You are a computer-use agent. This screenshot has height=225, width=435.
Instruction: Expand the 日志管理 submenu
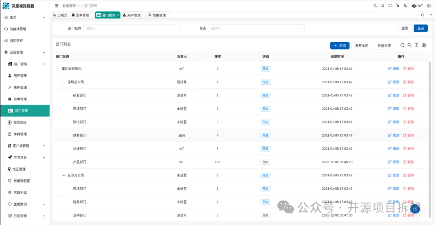point(25,216)
